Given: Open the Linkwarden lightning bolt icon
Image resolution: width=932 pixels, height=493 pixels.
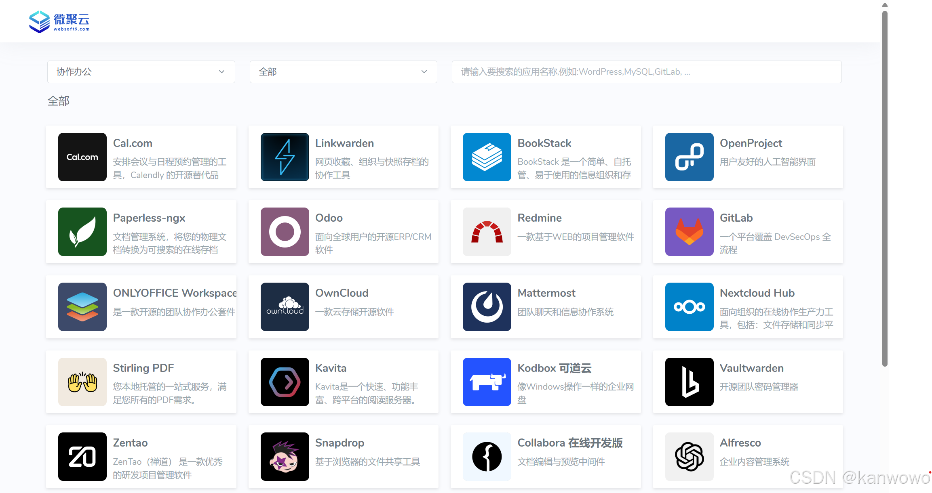Looking at the screenshot, I should [285, 157].
